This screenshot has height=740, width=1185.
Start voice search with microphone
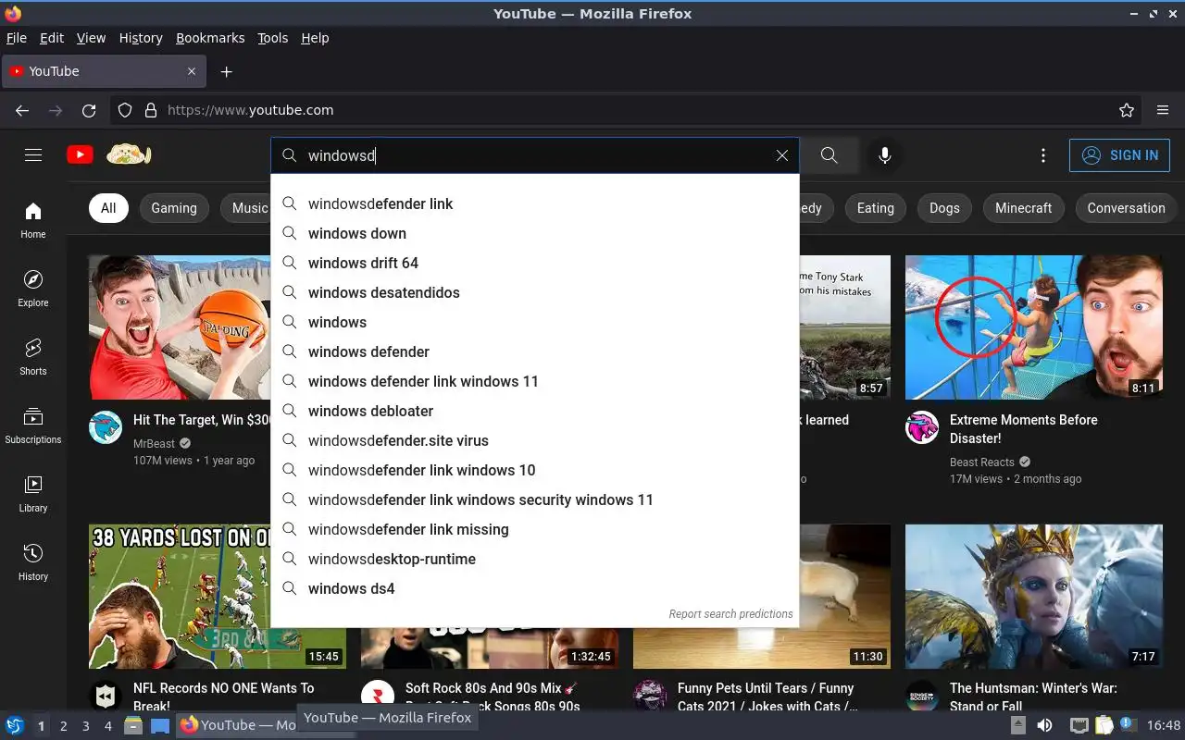885,155
